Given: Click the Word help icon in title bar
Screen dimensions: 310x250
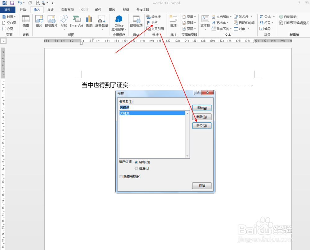Looking at the screenshot, I should tap(299, 3).
